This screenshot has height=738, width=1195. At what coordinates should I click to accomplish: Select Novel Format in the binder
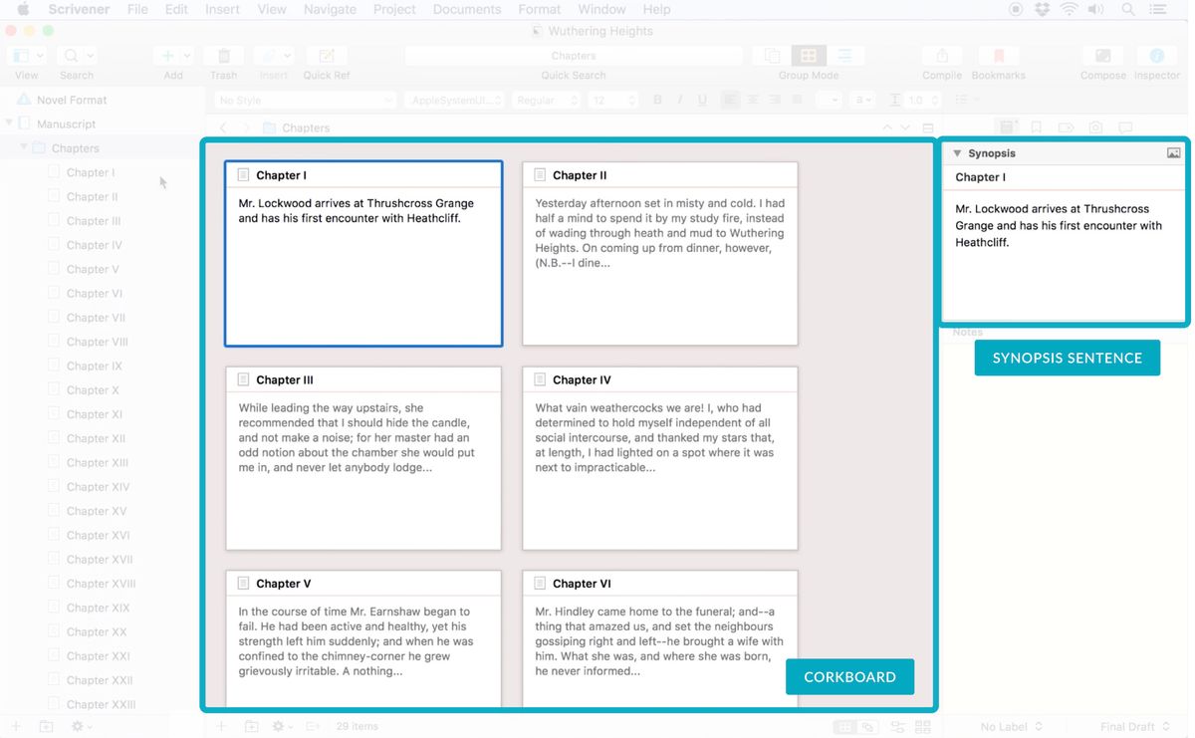72,100
